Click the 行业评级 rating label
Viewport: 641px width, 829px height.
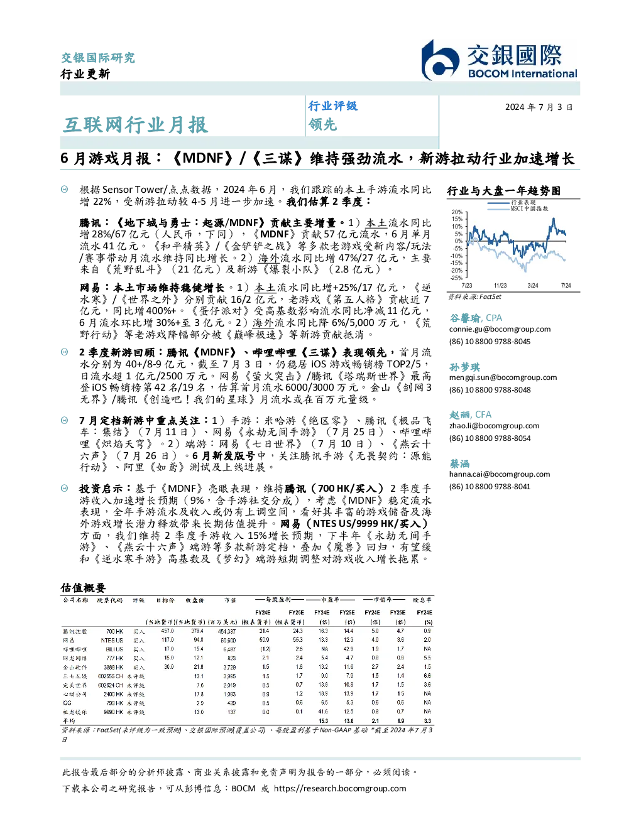[332, 106]
